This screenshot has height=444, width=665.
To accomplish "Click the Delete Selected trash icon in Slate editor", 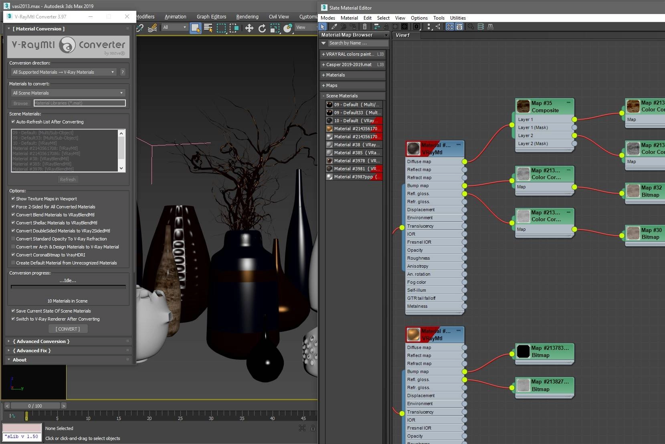I will [x=364, y=26].
